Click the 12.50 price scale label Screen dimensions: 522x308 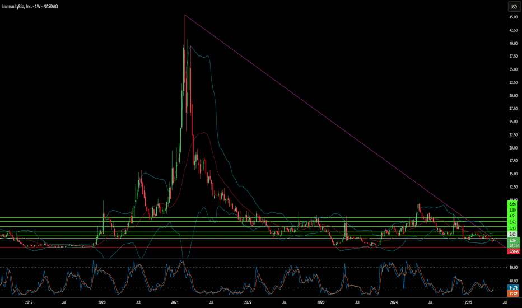[x=514, y=187]
